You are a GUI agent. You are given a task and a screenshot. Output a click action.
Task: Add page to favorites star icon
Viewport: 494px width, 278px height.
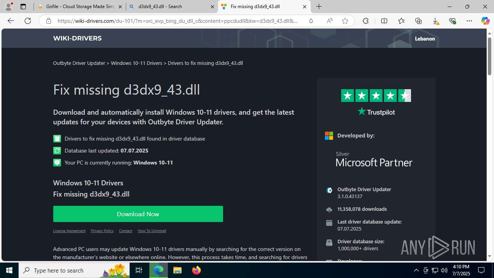point(345,21)
